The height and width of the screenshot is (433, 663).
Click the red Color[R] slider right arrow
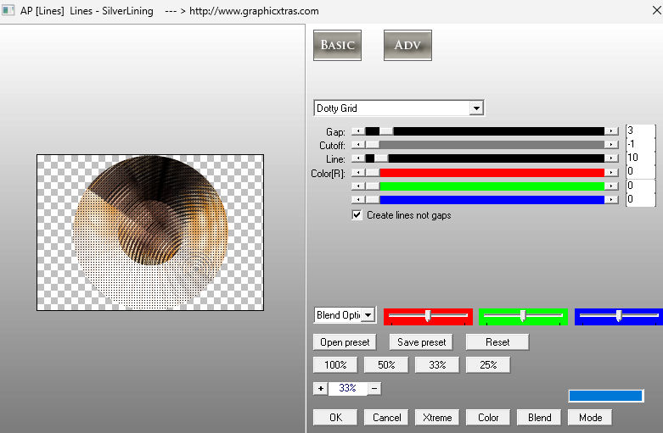(612, 172)
